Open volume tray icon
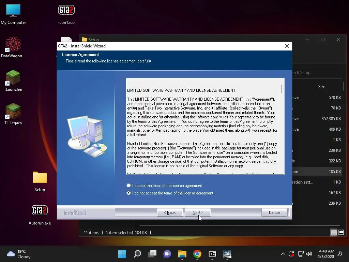This screenshot has width=349, height=262. click(309, 254)
